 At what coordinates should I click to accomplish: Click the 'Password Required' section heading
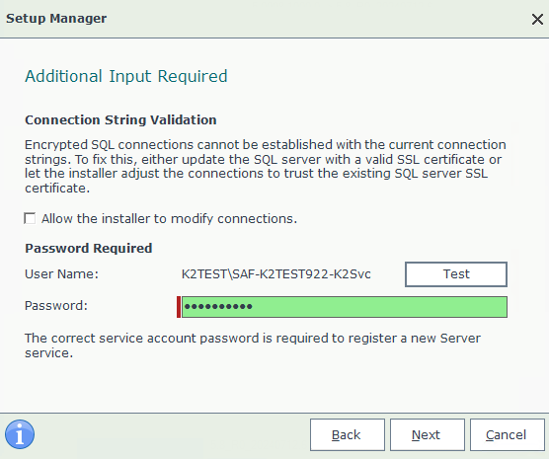tap(88, 248)
